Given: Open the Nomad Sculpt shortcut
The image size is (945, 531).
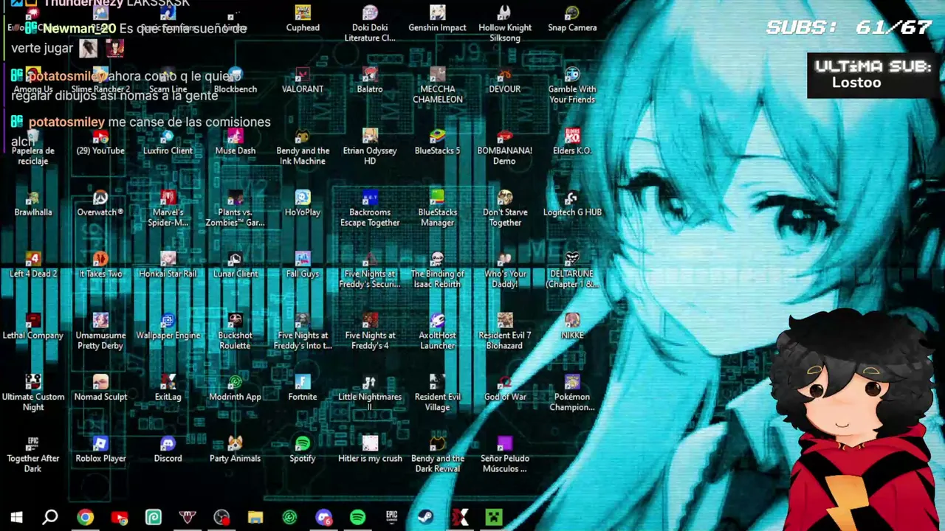Looking at the screenshot, I should click(x=100, y=388).
